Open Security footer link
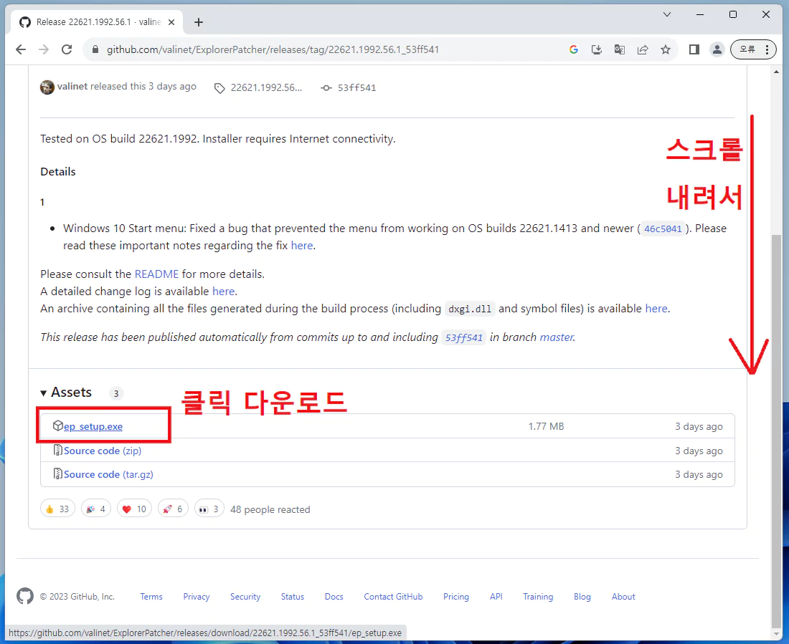Image resolution: width=789 pixels, height=644 pixels. tap(245, 596)
